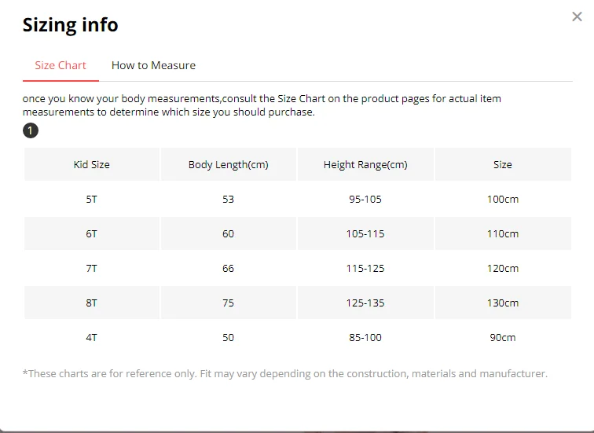Click the Size column header
Screen dimensions: 594x433
503,164
